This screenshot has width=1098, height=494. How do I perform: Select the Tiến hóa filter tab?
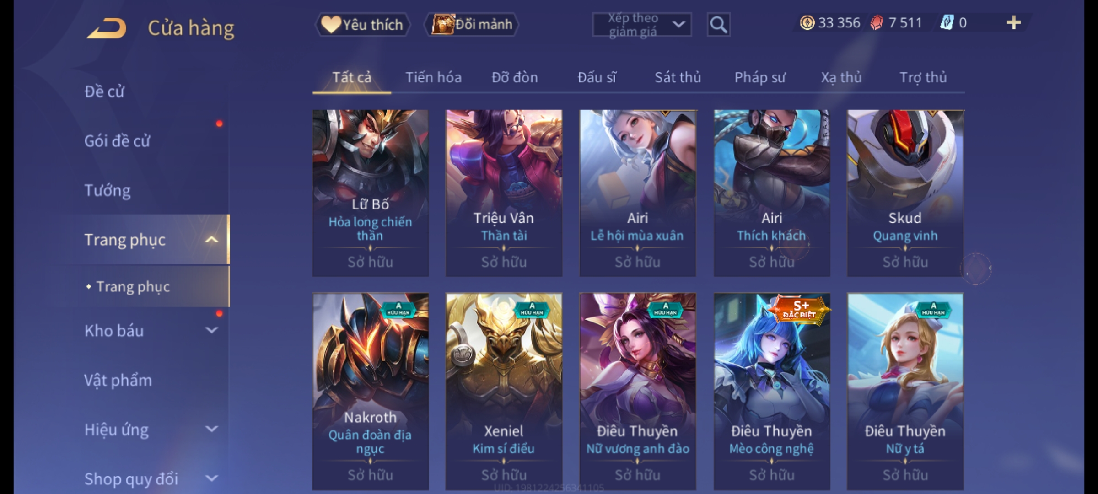pos(433,78)
